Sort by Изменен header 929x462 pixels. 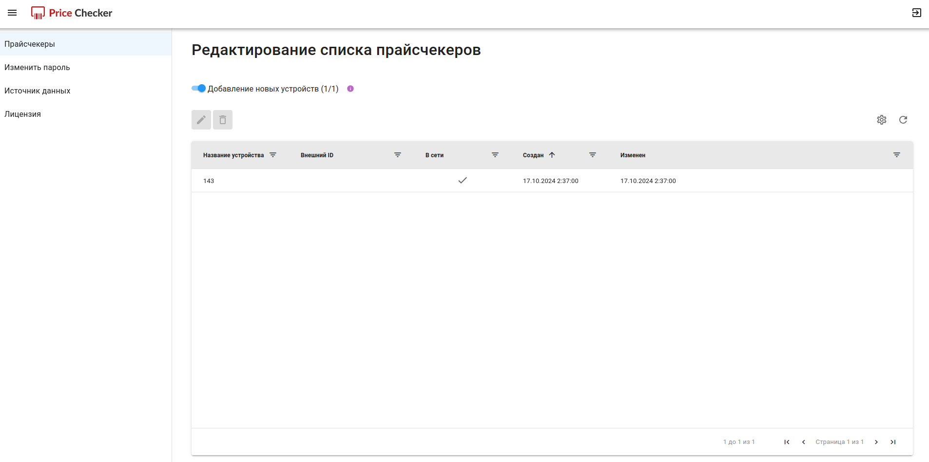tap(633, 155)
